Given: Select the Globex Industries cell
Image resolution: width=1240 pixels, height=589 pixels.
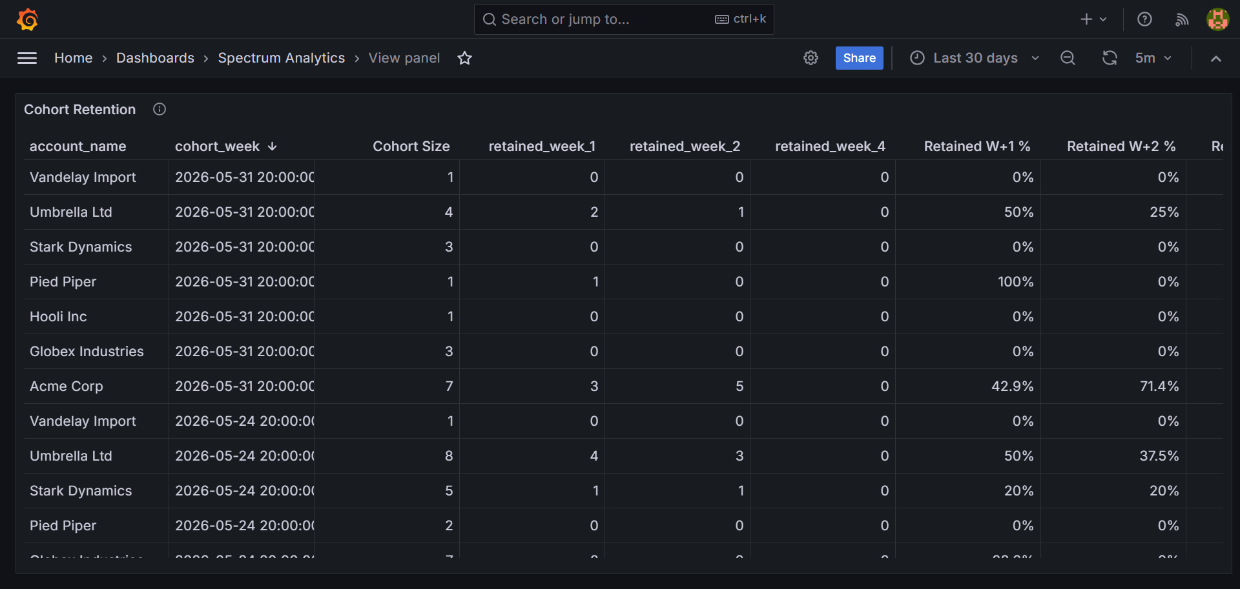Looking at the screenshot, I should pos(96,352).
